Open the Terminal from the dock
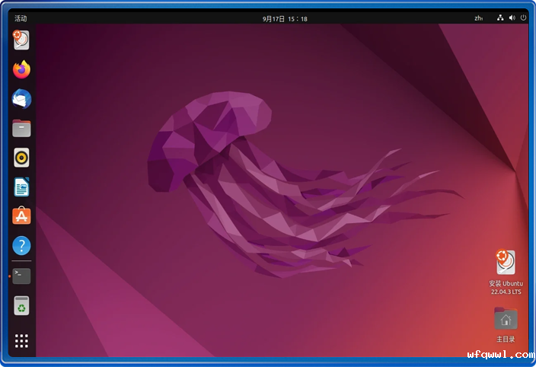The height and width of the screenshot is (367, 536). click(21, 276)
